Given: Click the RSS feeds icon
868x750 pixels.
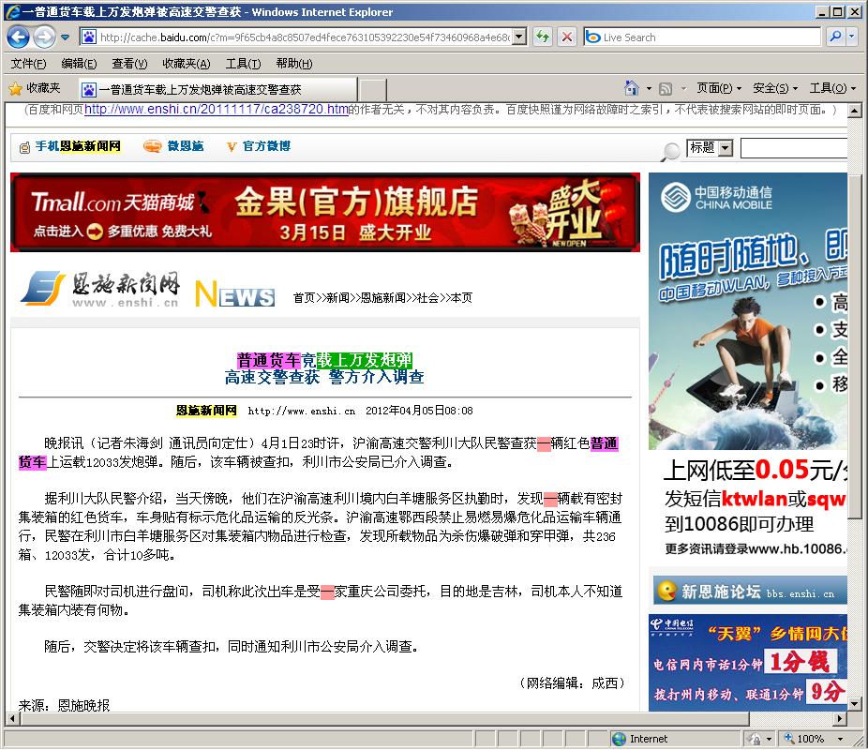Looking at the screenshot, I should [x=666, y=88].
